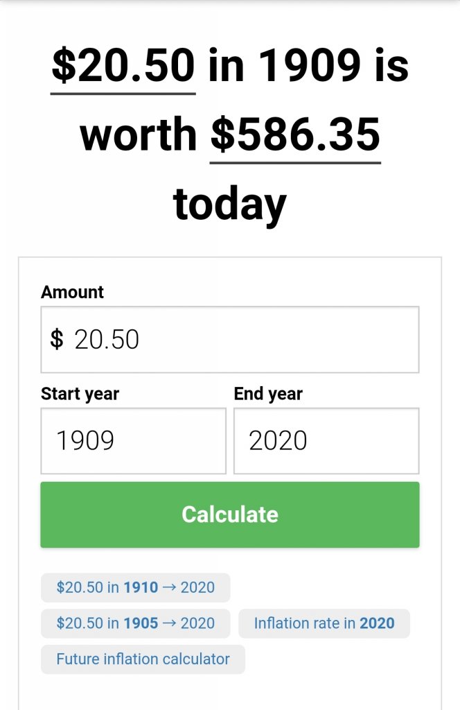Select the End year field

coord(326,441)
